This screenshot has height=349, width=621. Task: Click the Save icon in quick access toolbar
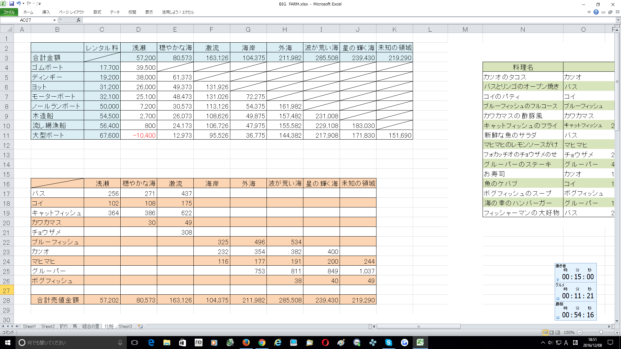(12, 4)
